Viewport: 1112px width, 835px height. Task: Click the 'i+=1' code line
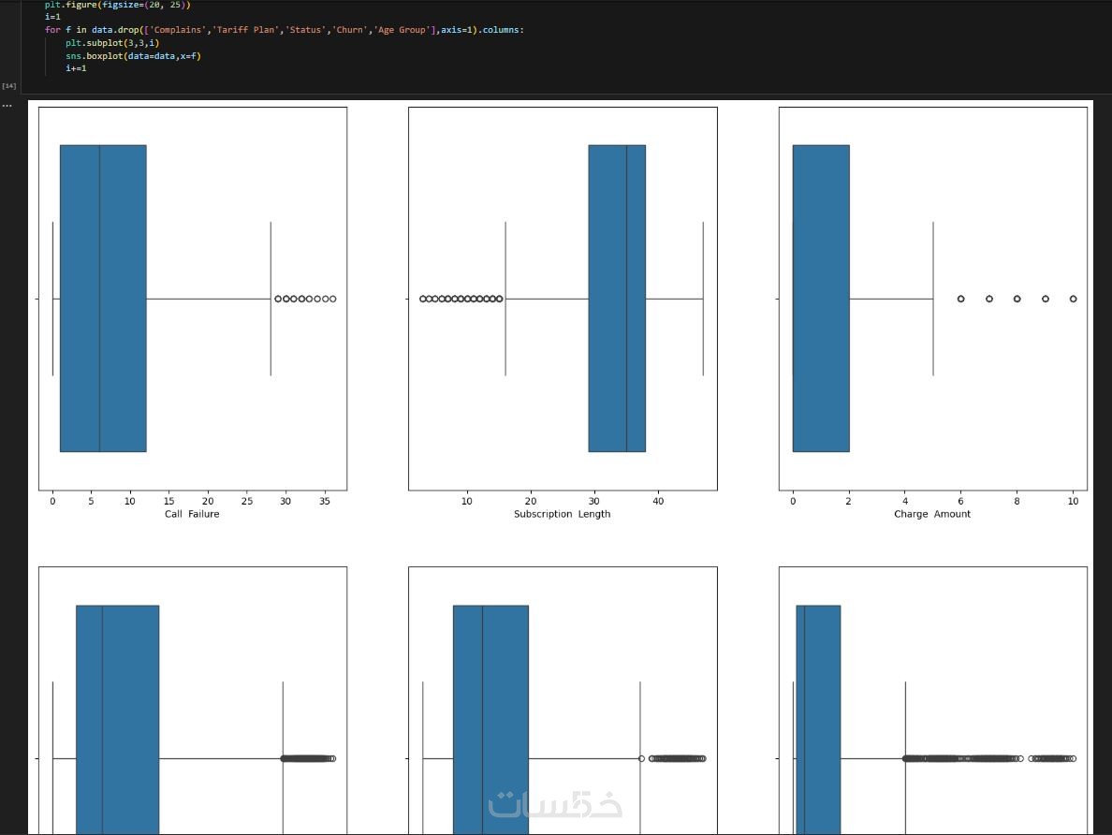(x=76, y=68)
